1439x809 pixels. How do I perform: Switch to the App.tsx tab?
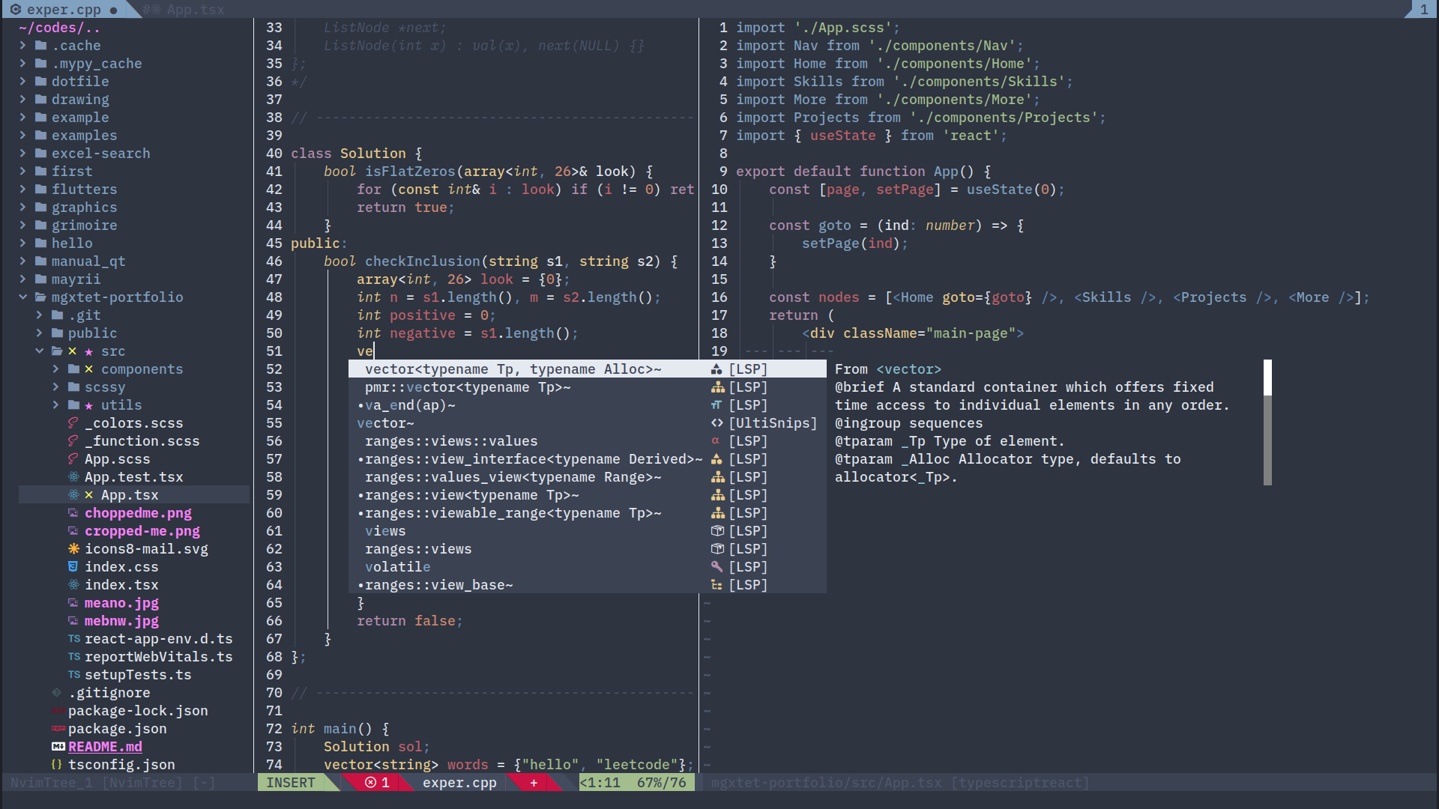pos(188,9)
